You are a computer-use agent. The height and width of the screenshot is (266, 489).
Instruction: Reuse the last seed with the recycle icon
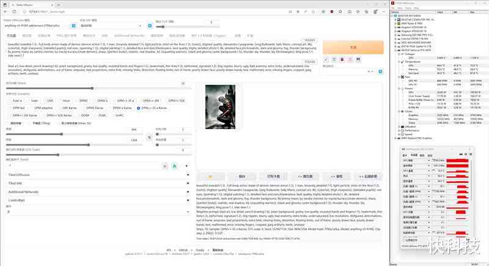[174, 166]
